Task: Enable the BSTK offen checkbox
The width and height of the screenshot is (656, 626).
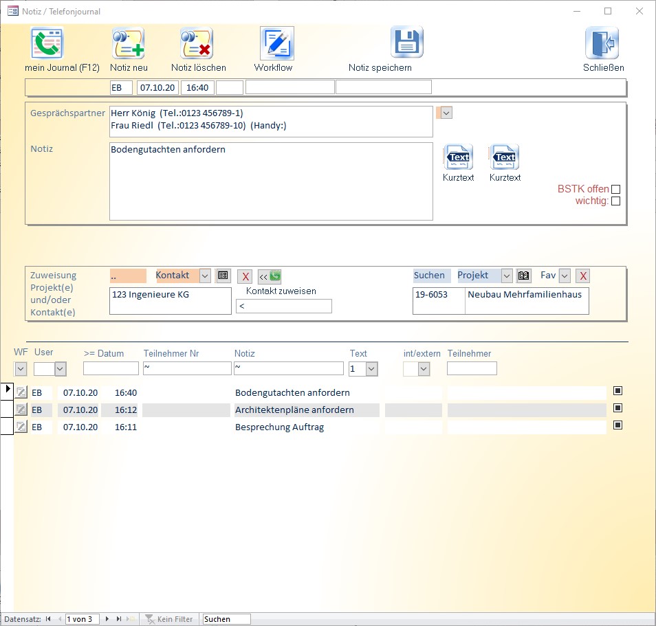Action: pyautogui.click(x=615, y=189)
